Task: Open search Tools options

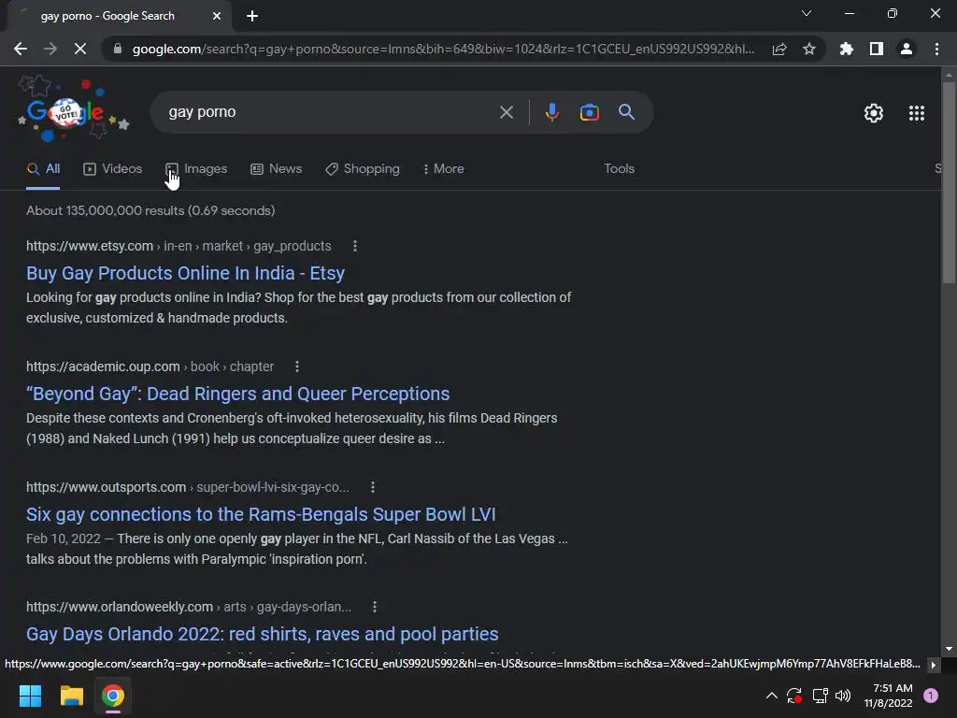Action: [x=619, y=169]
